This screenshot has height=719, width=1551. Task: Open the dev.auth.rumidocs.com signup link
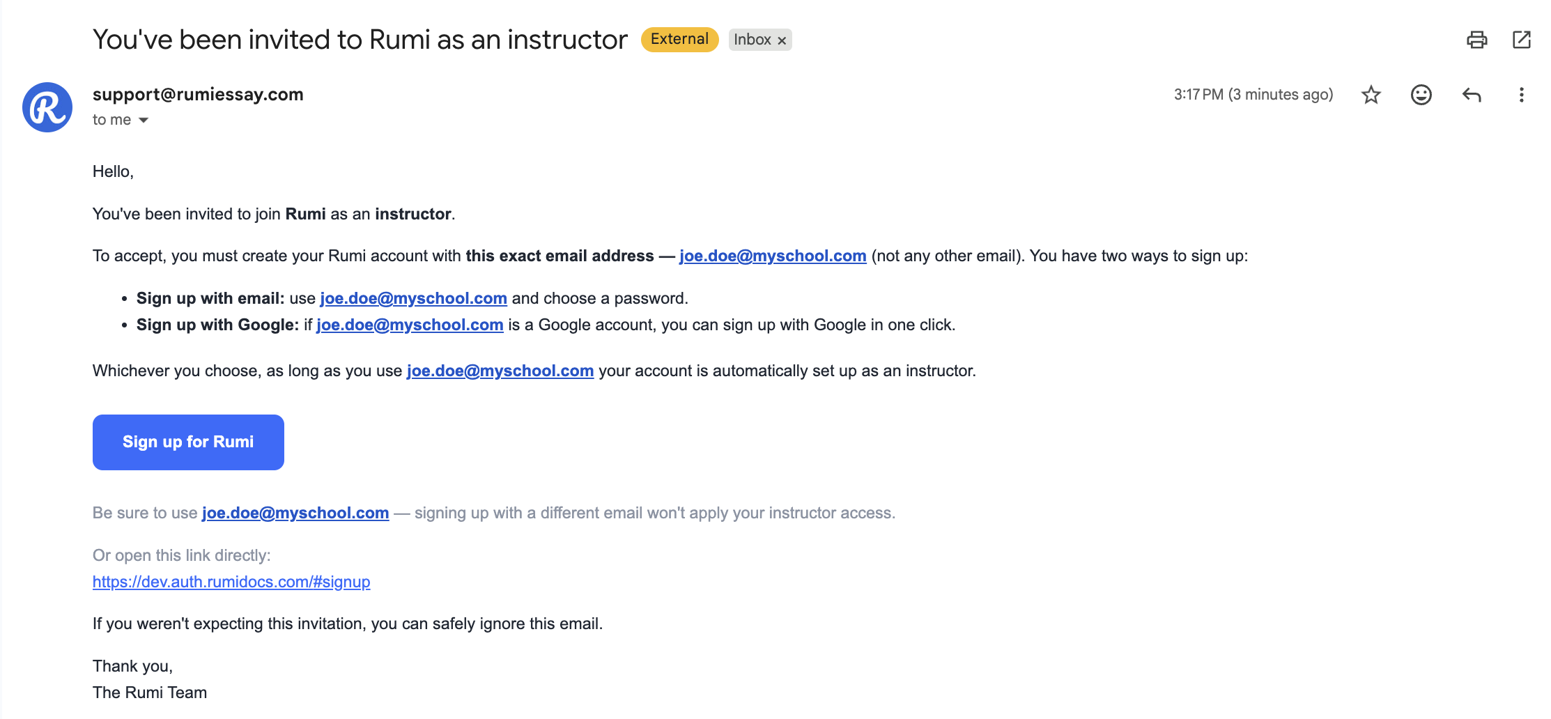[x=231, y=582]
